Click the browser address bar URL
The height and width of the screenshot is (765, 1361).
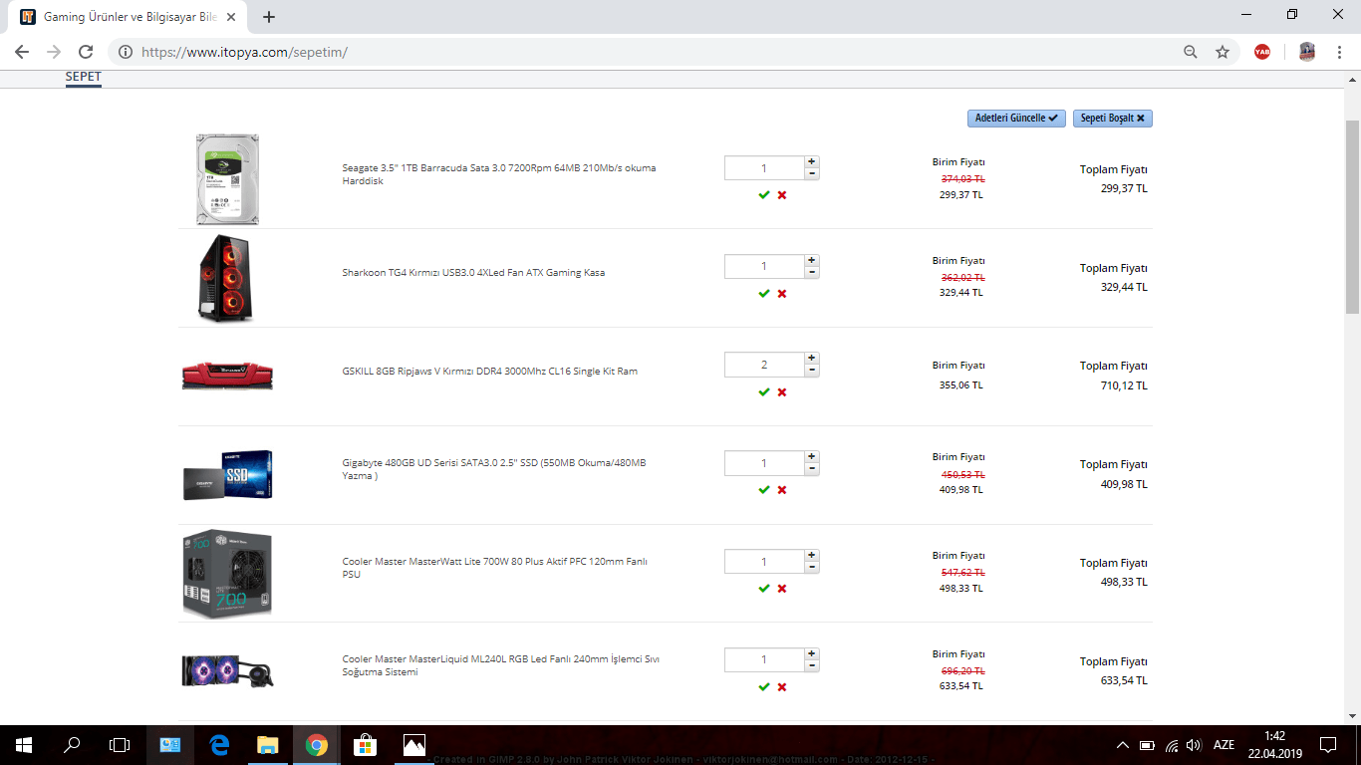(244, 52)
